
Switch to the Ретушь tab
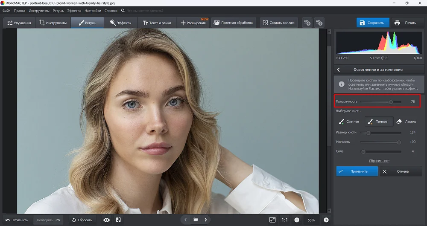tap(87, 23)
